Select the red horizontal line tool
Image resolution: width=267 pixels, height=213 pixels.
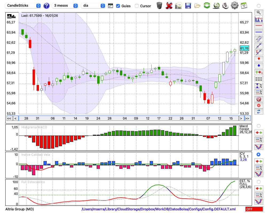(258, 26)
